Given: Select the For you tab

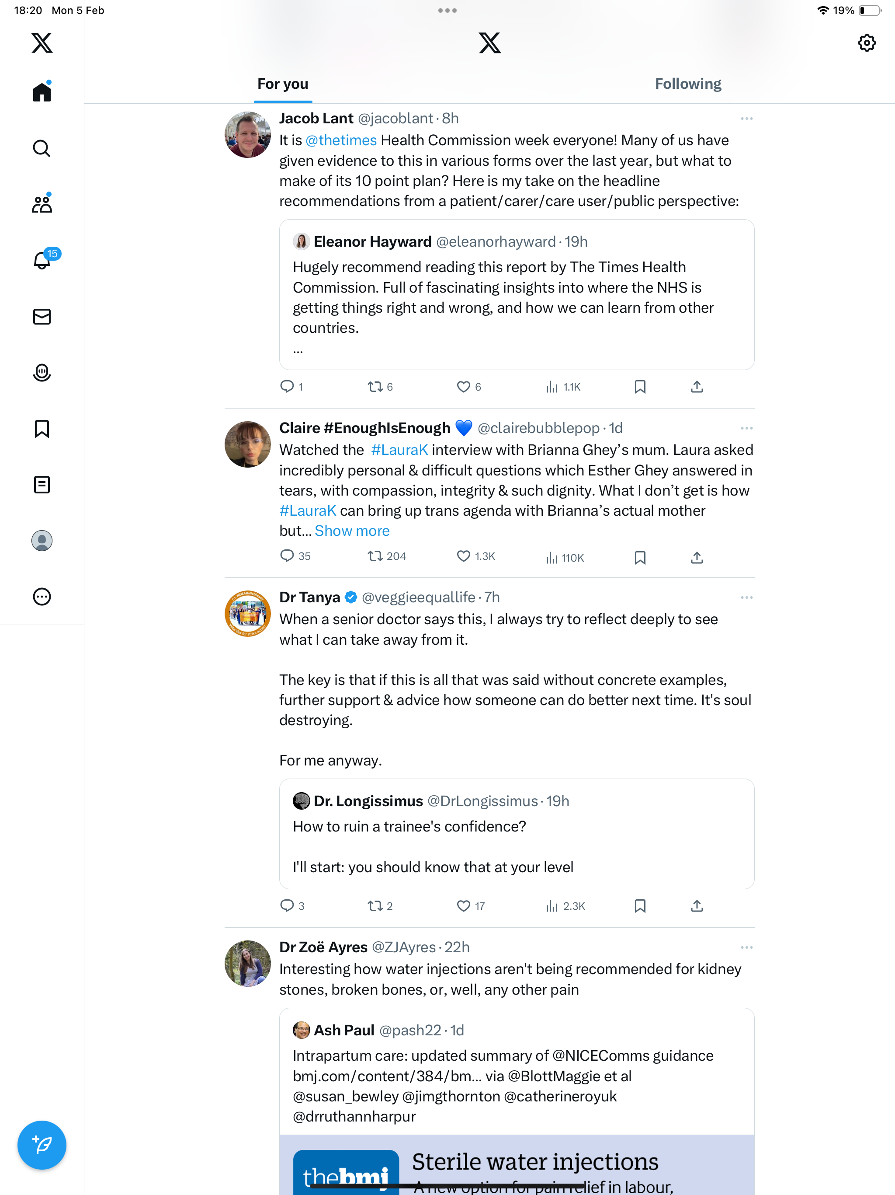Looking at the screenshot, I should pyautogui.click(x=283, y=84).
